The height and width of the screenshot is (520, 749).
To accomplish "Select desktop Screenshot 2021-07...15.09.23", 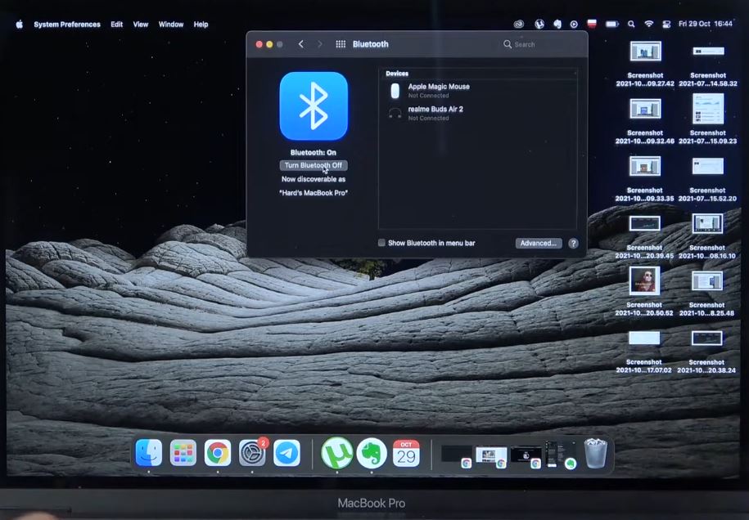I will [x=708, y=119].
